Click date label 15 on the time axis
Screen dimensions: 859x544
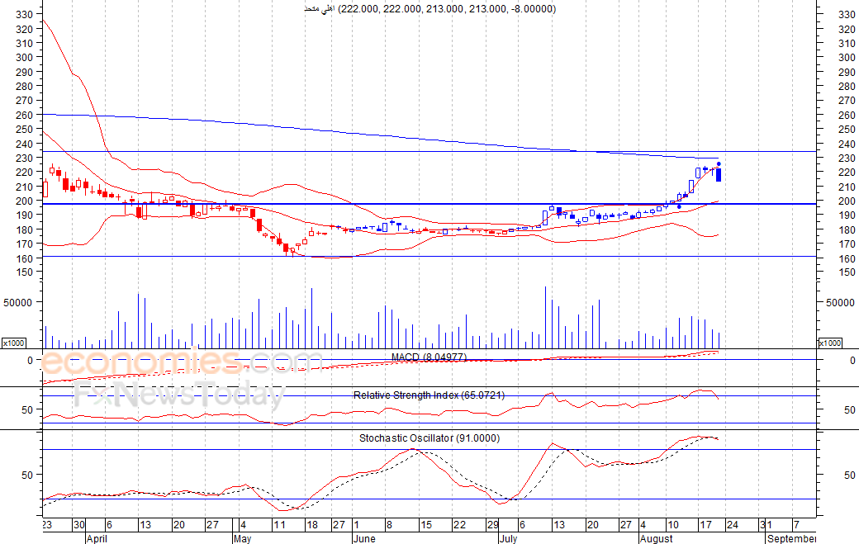click(426, 525)
